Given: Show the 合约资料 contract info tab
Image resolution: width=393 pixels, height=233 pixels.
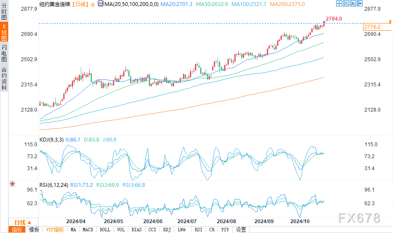Looking at the screenshot, I should click(4, 79).
